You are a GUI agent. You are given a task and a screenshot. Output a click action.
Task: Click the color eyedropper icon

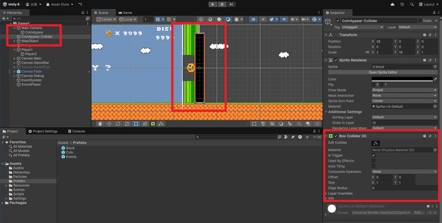coord(435,79)
